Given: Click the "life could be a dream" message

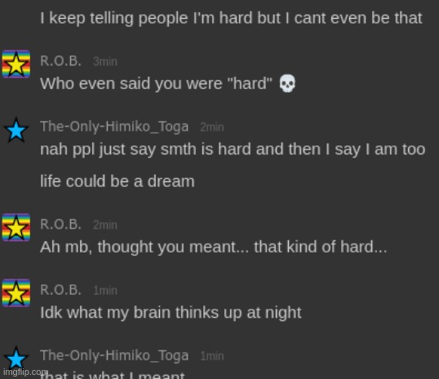Looking at the screenshot, I should point(117,181).
